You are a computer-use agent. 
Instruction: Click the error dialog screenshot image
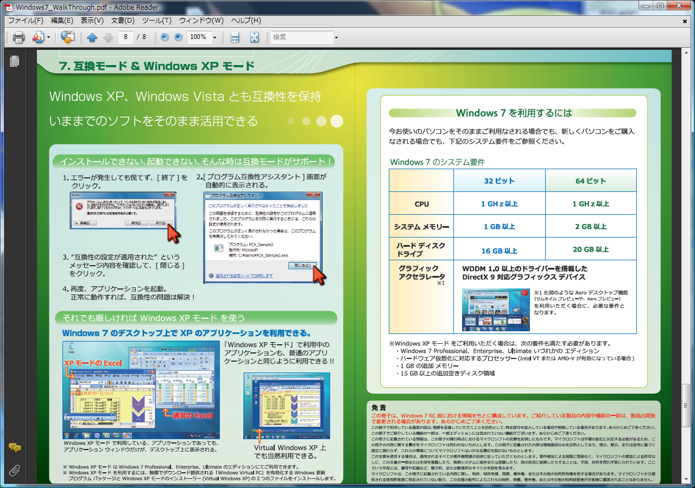pos(123,210)
